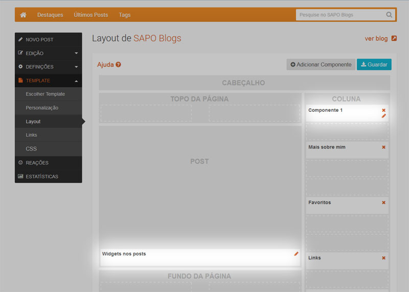Open the Ajuda help question icon
Viewport: 409px width, 292px height.
pyautogui.click(x=118, y=65)
